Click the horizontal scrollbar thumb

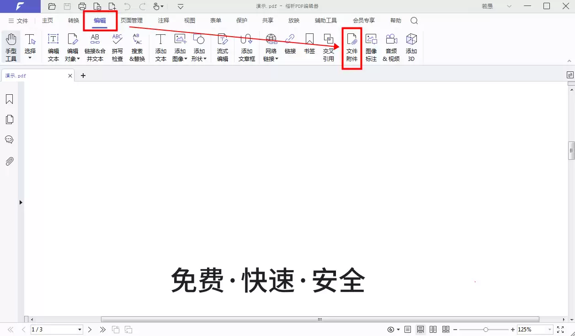point(320,320)
